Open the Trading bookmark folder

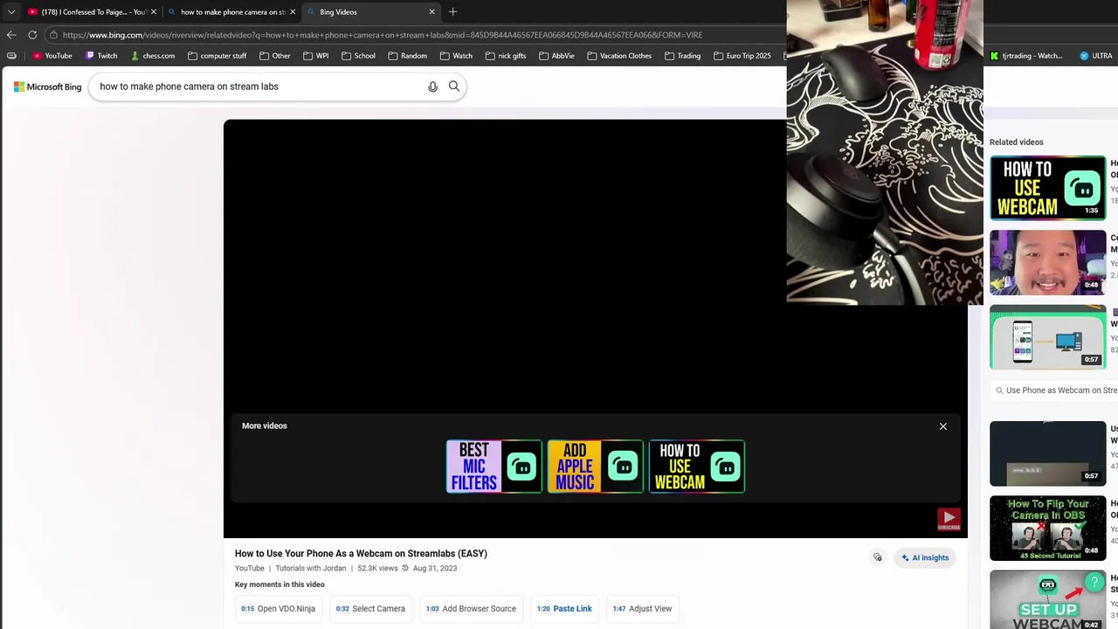pyautogui.click(x=682, y=56)
